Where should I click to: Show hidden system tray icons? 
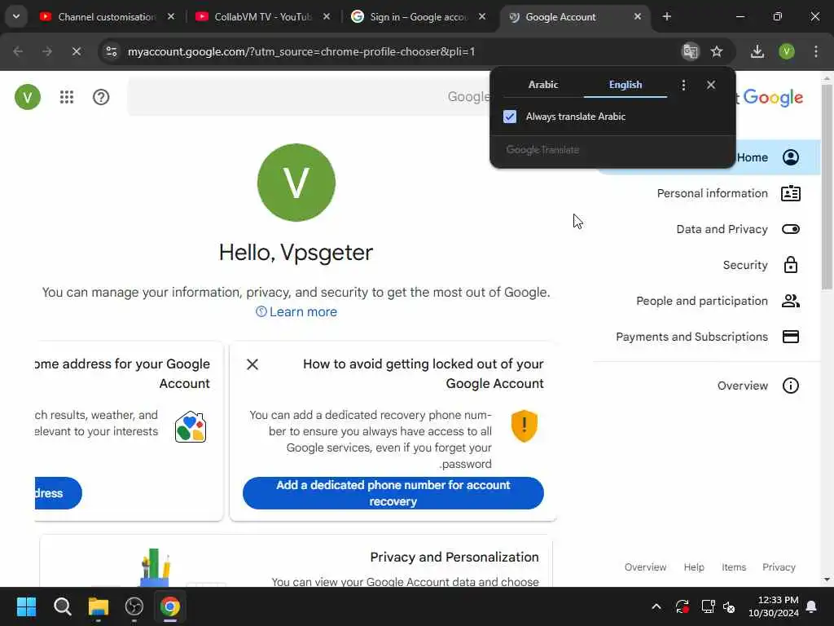click(x=656, y=606)
